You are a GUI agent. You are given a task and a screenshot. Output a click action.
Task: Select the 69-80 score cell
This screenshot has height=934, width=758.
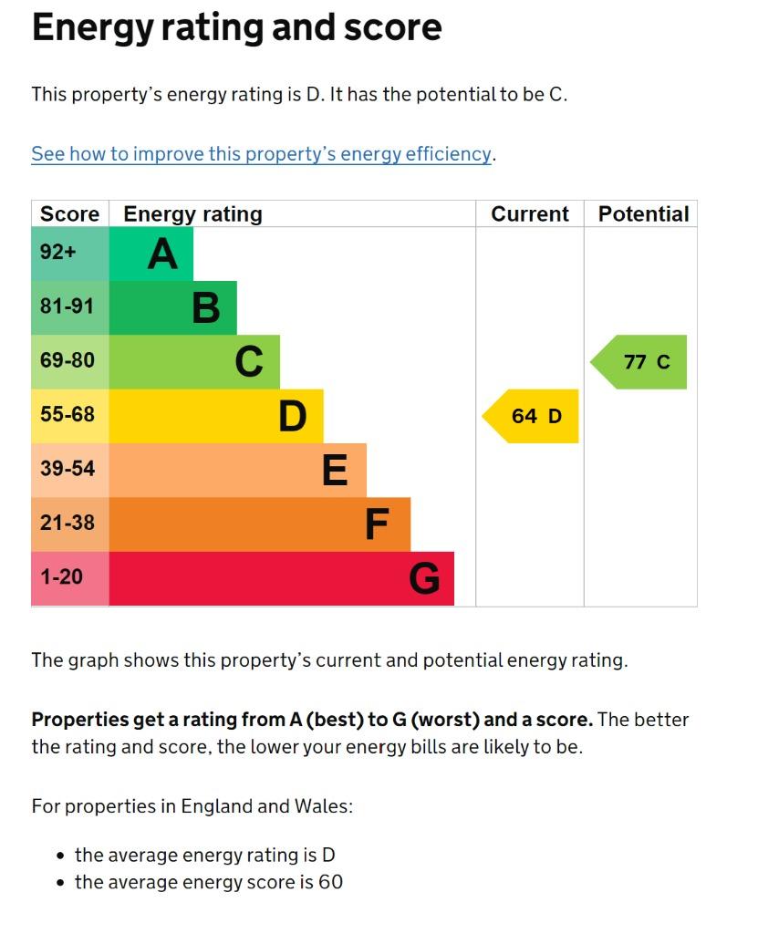pos(70,362)
